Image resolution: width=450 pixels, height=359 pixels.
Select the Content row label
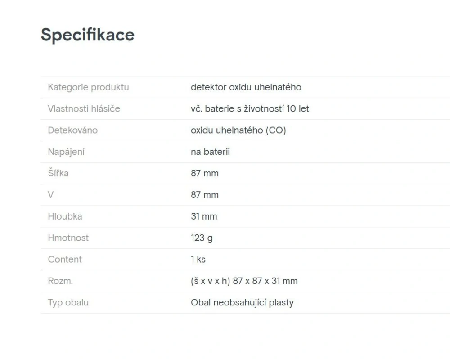[65, 260]
